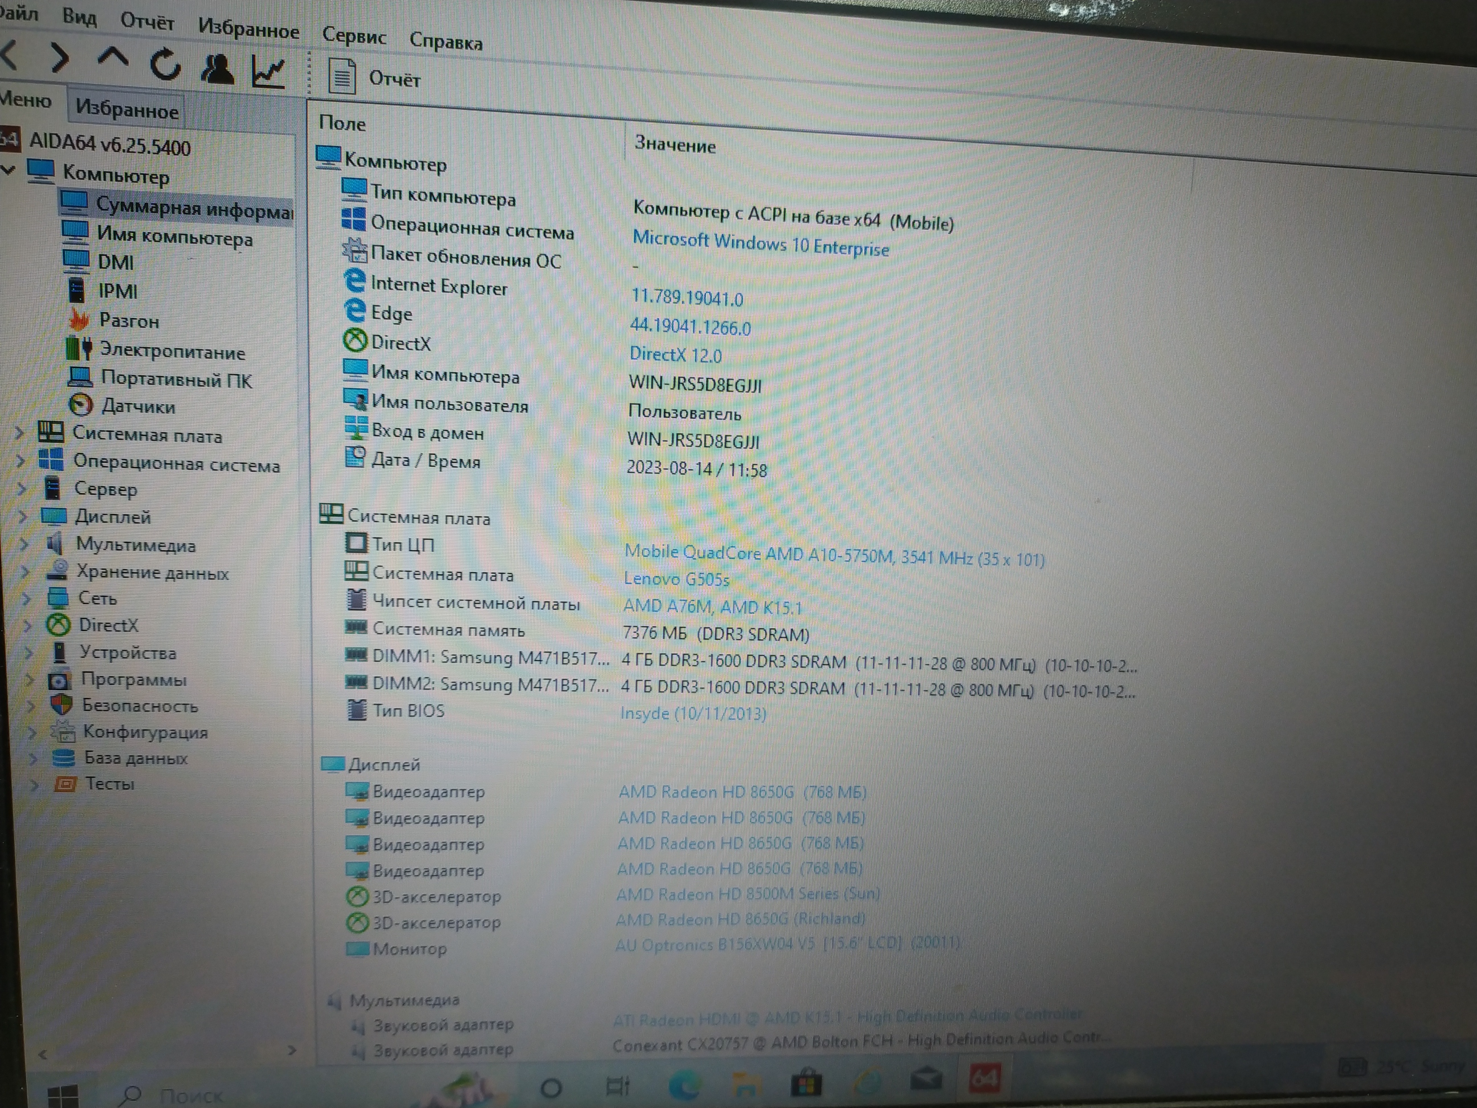Click the Разгон flame icon
Image resolution: width=1477 pixels, height=1108 pixels.
(x=79, y=319)
